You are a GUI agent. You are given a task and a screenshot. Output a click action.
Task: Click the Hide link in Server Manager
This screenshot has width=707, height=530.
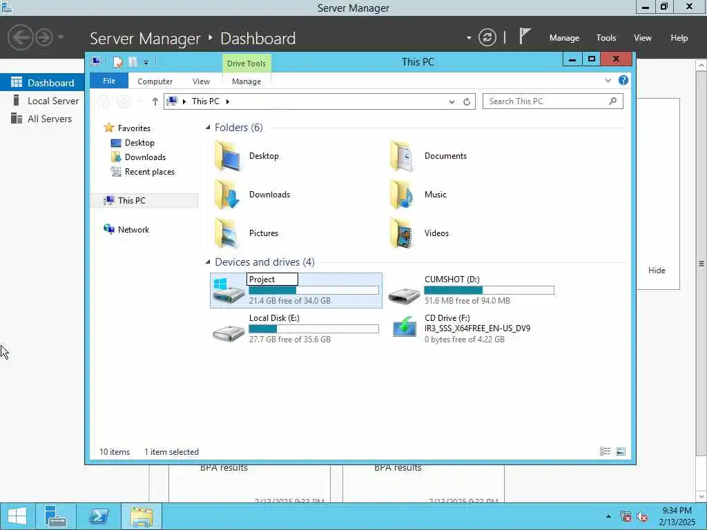coord(657,271)
